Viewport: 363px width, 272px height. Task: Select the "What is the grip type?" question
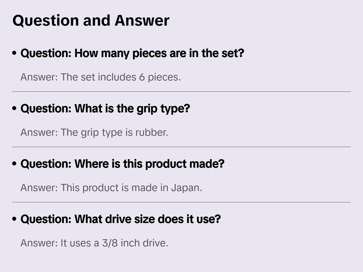point(105,109)
